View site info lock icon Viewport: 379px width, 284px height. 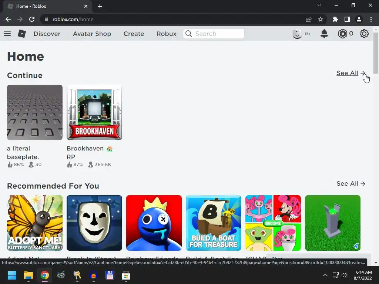tap(47, 19)
